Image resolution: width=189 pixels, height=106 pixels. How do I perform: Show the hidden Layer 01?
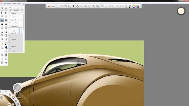(10, 36)
